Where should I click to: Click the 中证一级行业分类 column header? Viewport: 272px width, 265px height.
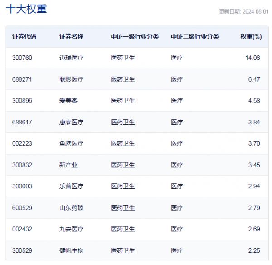(135, 37)
